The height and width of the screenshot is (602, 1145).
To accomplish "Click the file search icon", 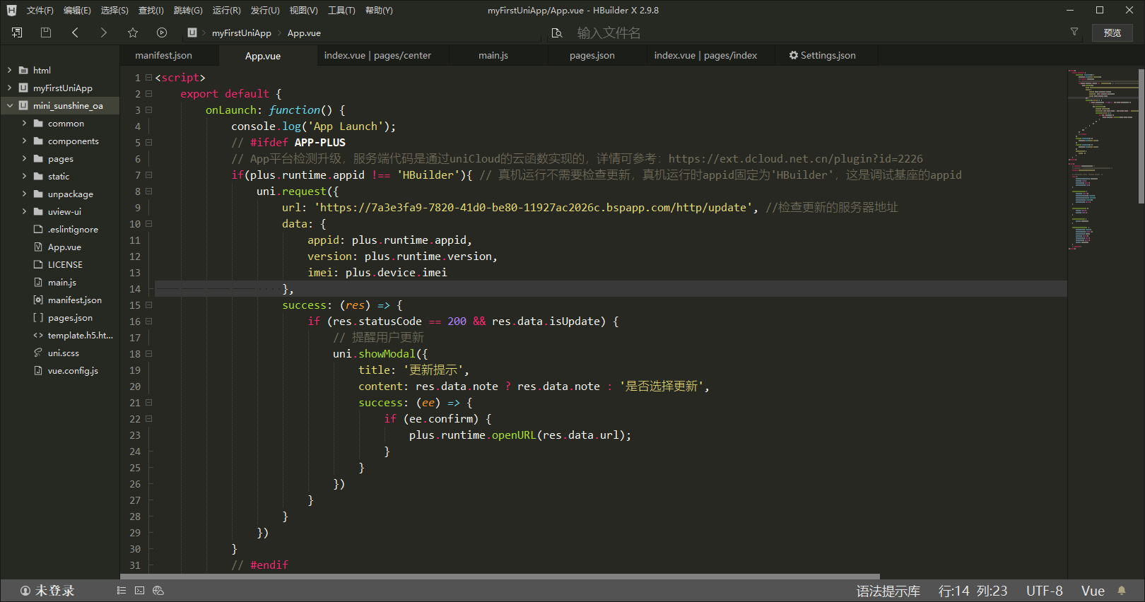I will 557,33.
